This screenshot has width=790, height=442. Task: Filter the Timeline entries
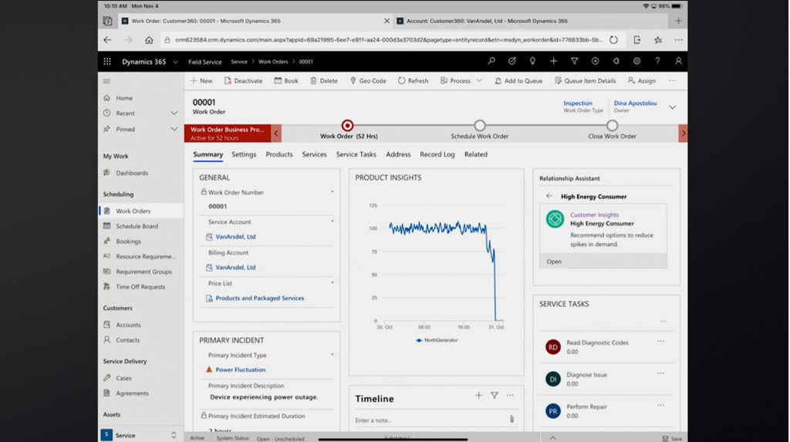click(495, 396)
